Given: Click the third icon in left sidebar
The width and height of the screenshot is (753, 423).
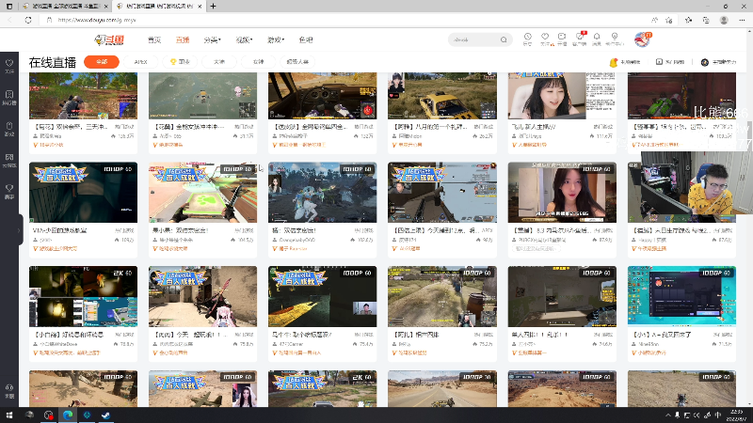Looking at the screenshot, I should pyautogui.click(x=9, y=129).
